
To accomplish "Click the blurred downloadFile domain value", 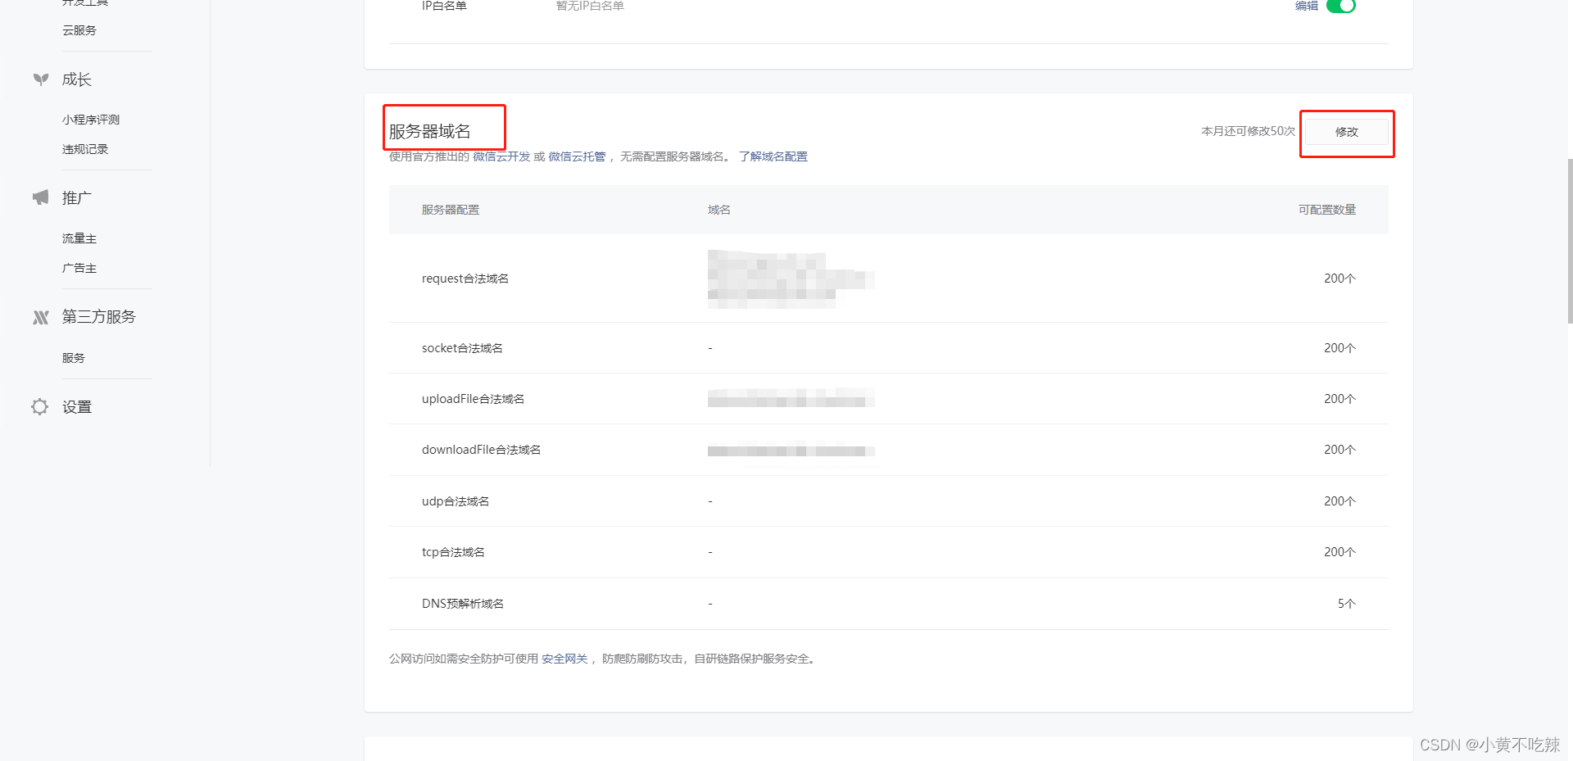I will coord(791,450).
